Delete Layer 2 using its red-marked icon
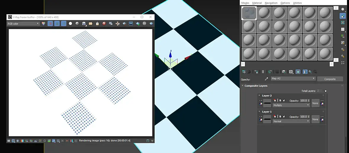The image size is (349, 153). (x=275, y=100)
